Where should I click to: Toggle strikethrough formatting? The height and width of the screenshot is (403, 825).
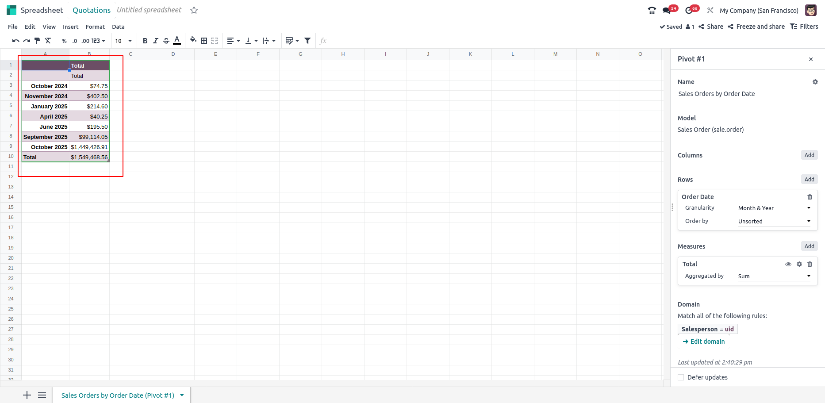pyautogui.click(x=166, y=41)
